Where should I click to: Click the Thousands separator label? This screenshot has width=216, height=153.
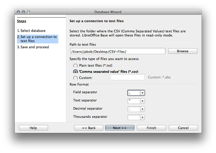pyautogui.click(x=90, y=117)
